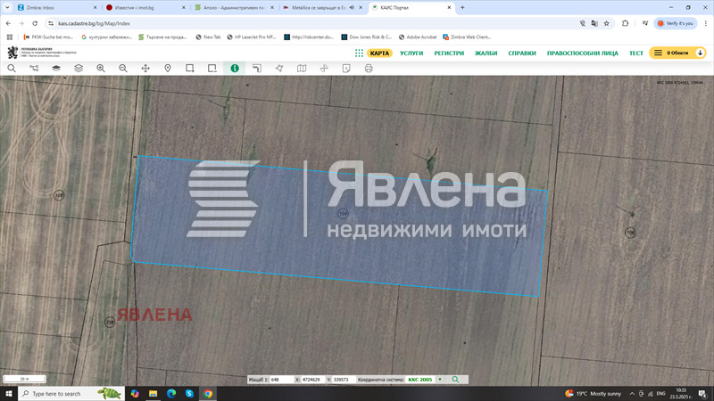Toggle the rectangle selection tool
Image resolution: width=714 pixels, height=401 pixels.
[190, 68]
